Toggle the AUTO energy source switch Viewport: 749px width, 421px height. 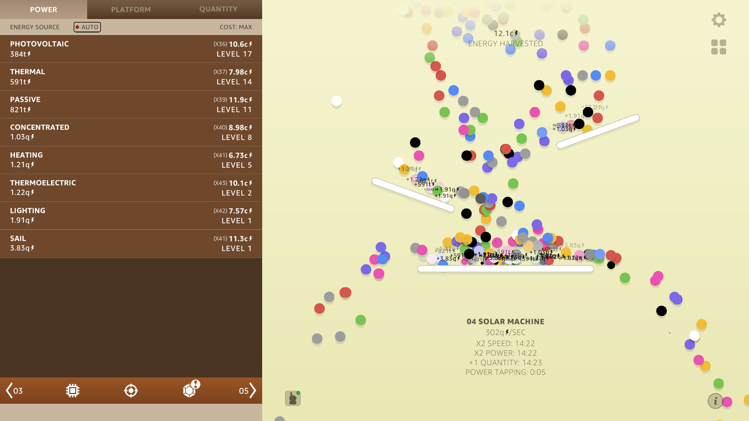[x=87, y=27]
